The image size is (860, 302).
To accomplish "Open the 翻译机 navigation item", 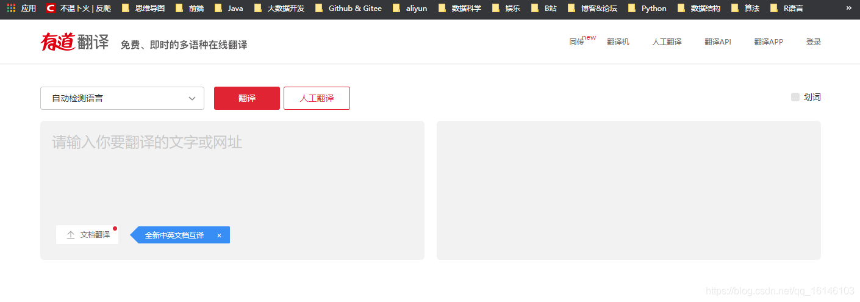I will click(x=618, y=42).
